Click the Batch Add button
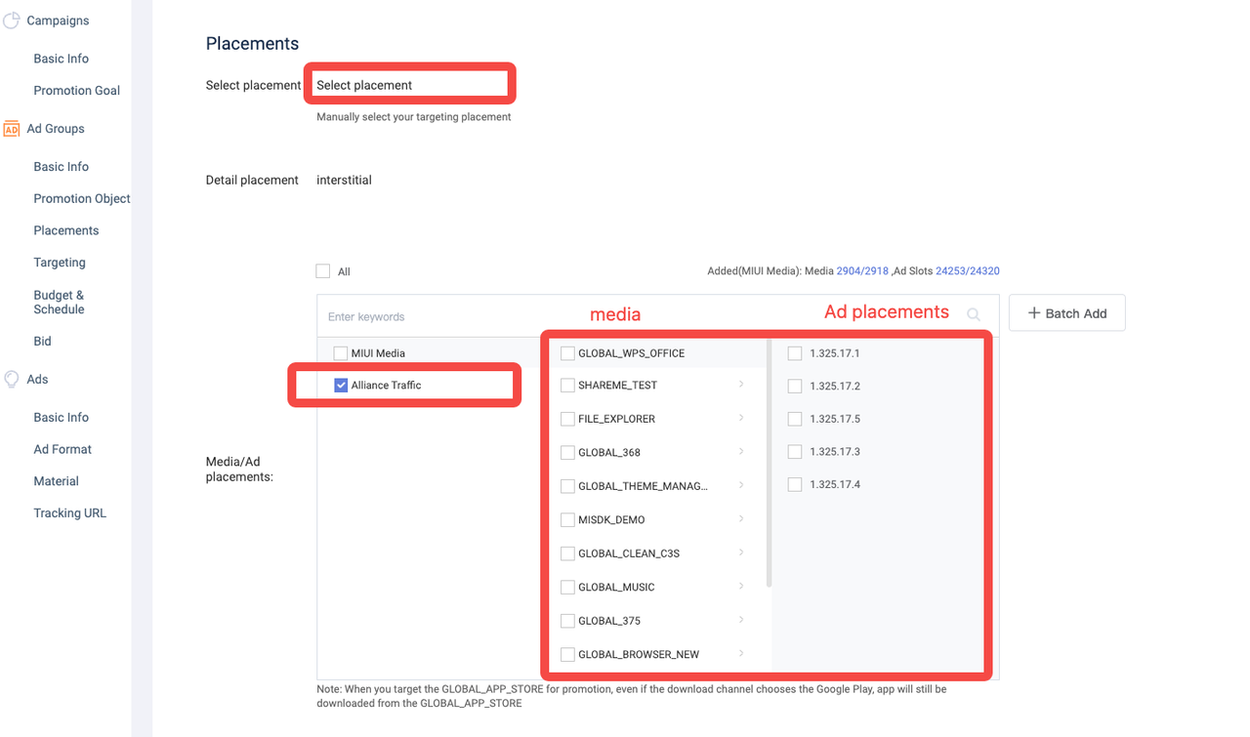Screen dimensions: 1250x737 [x=1066, y=313]
